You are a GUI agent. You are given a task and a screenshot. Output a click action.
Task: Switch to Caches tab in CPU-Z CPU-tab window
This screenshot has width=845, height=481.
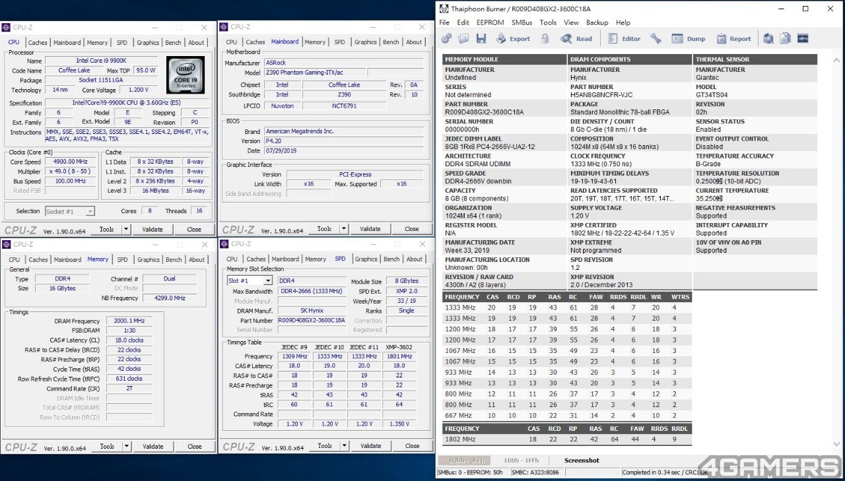(x=38, y=43)
